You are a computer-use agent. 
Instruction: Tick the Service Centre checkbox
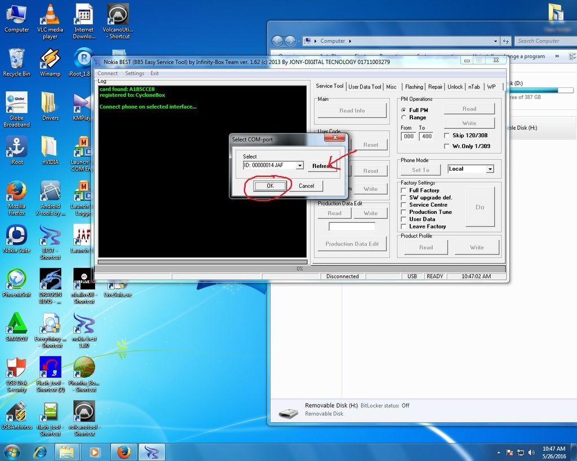pyautogui.click(x=403, y=205)
